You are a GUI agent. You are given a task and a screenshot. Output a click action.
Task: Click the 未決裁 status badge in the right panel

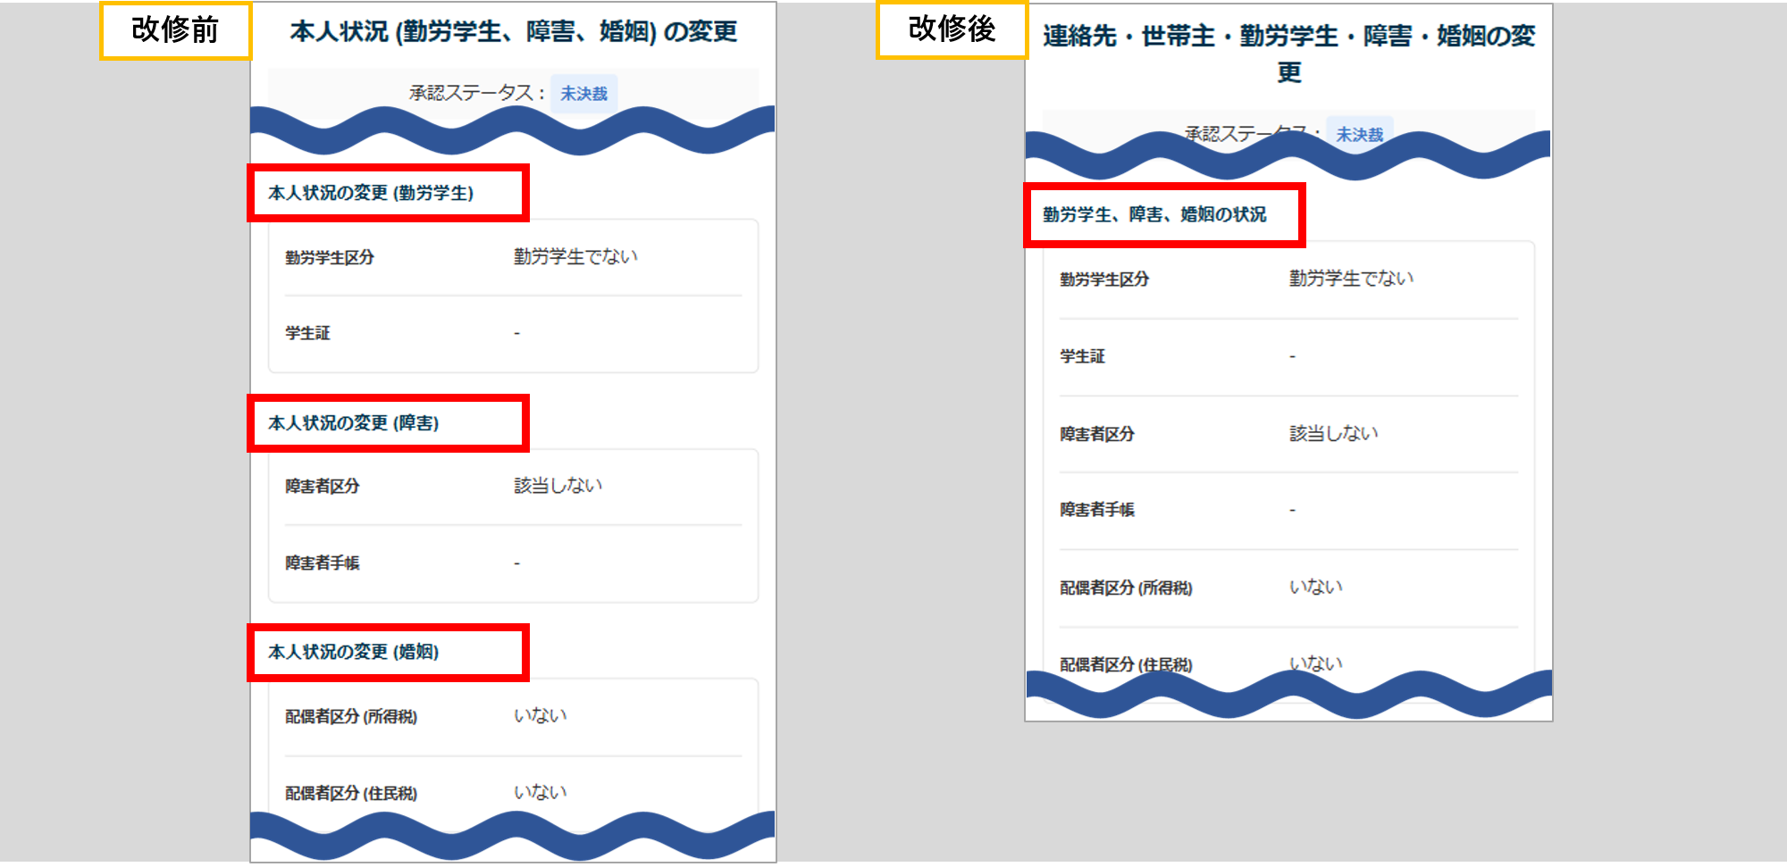[1359, 135]
